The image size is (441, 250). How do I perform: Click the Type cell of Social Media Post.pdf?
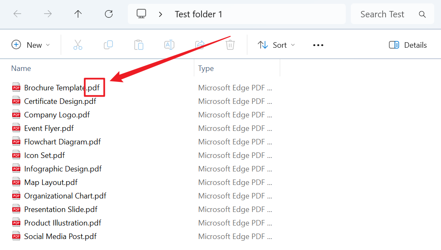(x=235, y=236)
